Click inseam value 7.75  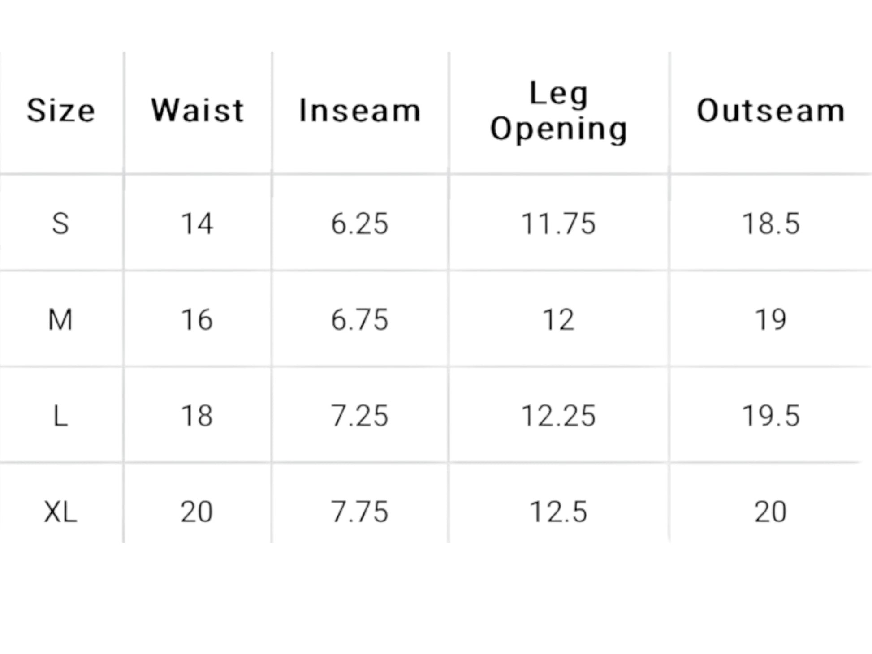[359, 512]
